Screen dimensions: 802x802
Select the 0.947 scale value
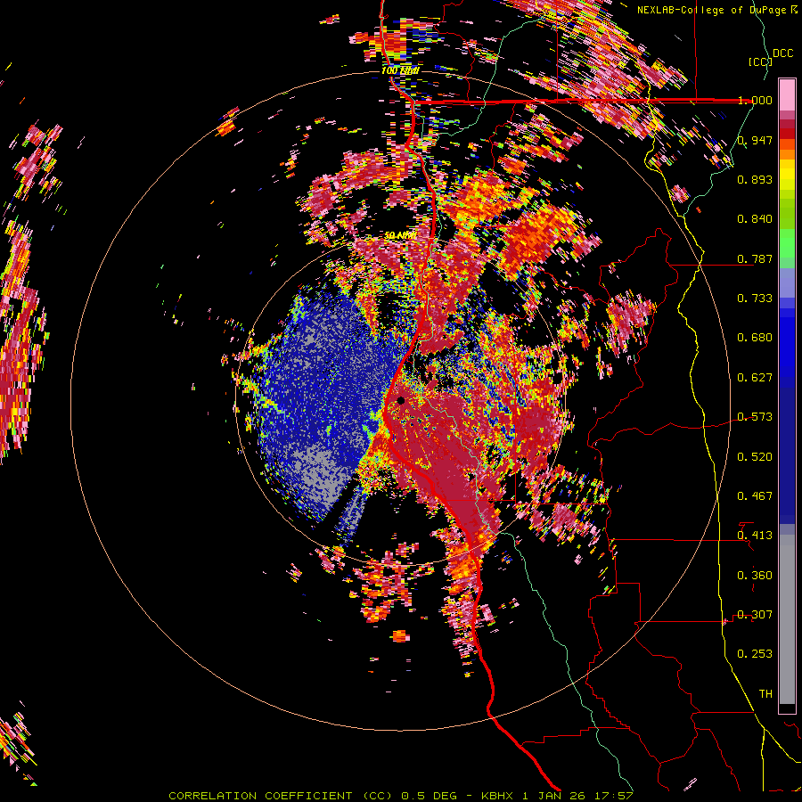point(755,140)
